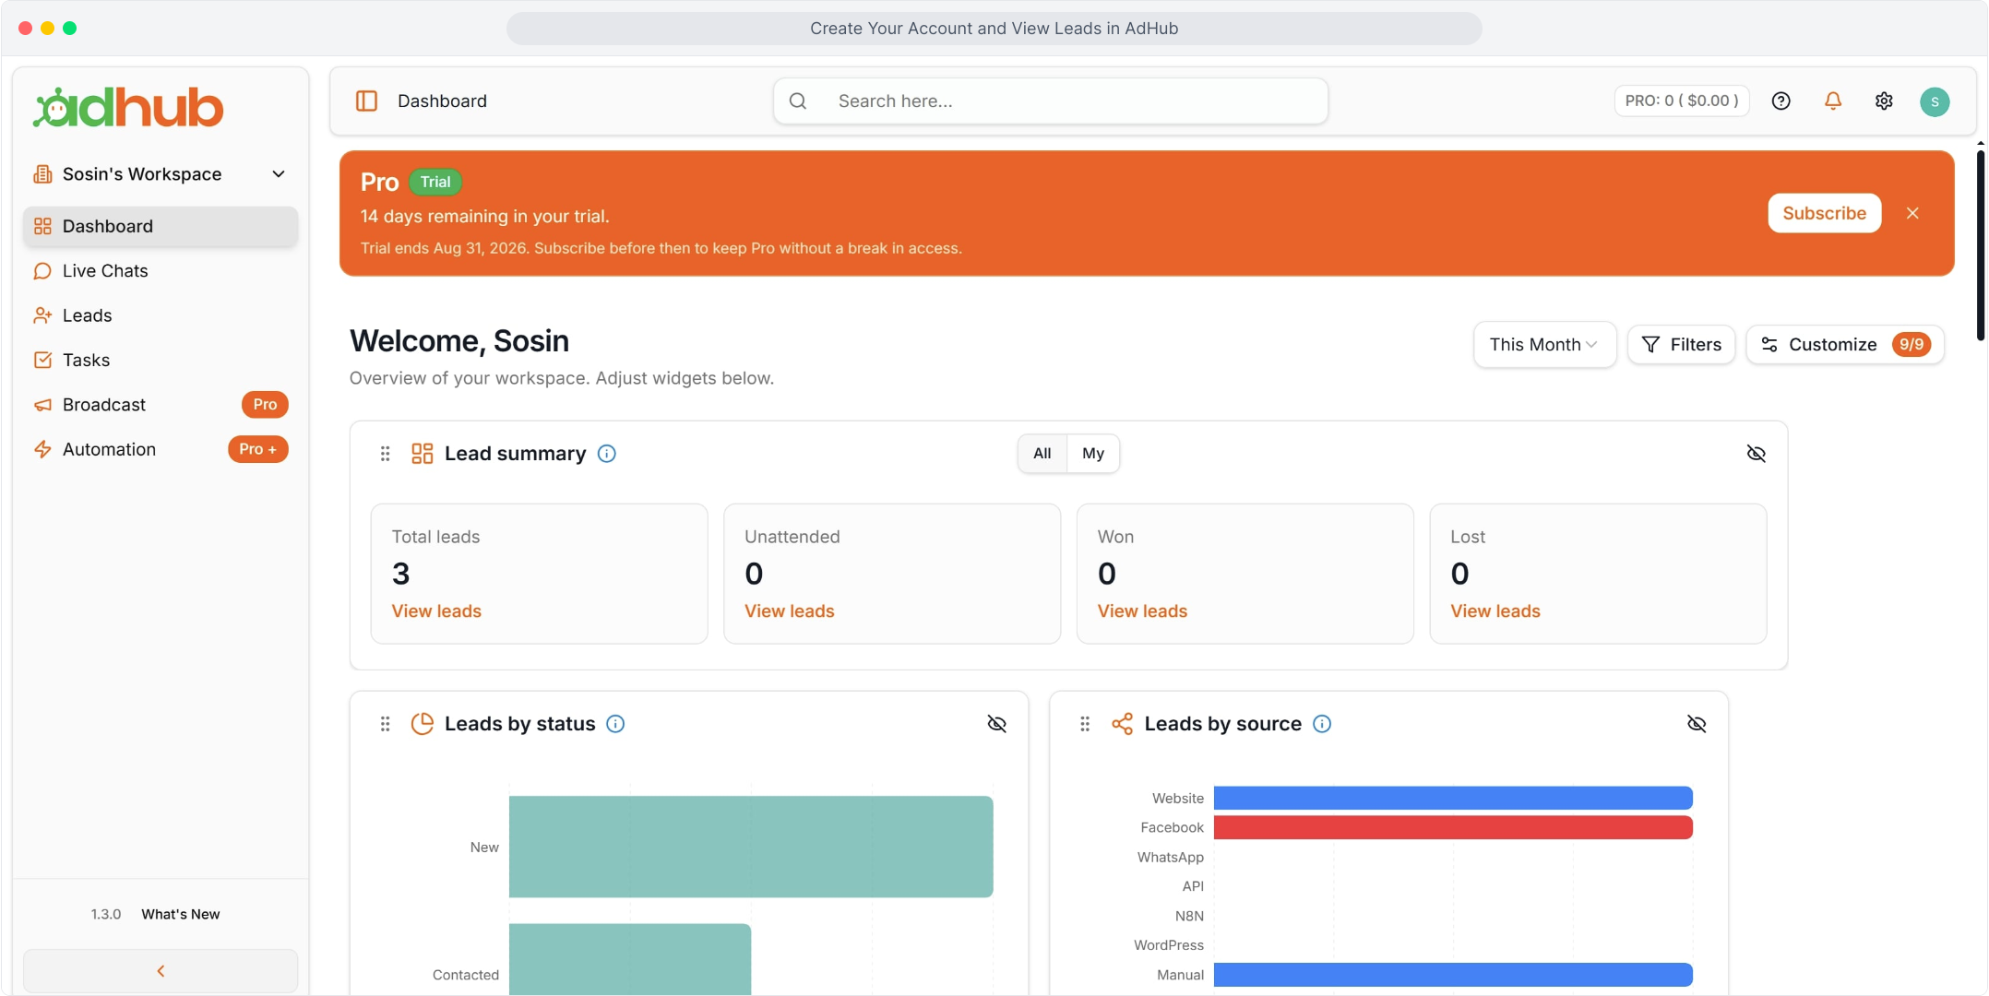Image resolution: width=1989 pixels, height=996 pixels.
Task: Click the Website source bar
Action: point(1453,798)
